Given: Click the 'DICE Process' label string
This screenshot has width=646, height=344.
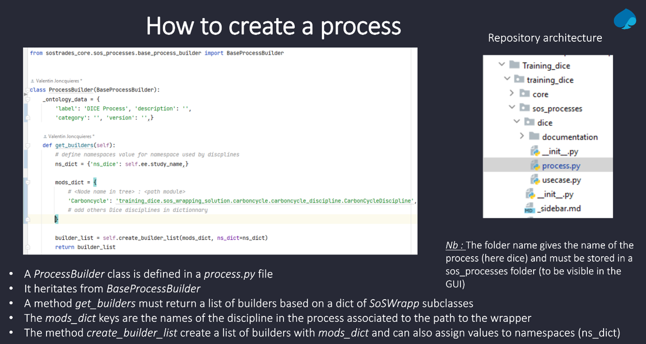Looking at the screenshot, I should 105,108.
